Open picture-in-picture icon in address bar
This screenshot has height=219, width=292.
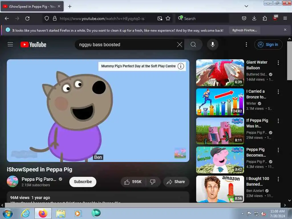coord(160,19)
